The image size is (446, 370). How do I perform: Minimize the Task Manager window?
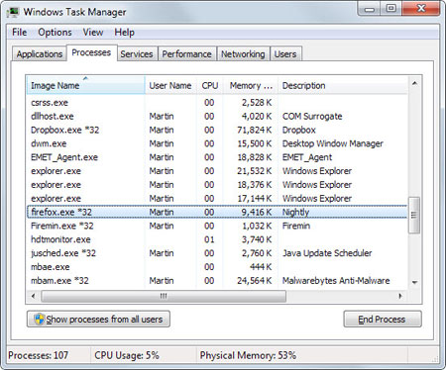click(370, 9)
